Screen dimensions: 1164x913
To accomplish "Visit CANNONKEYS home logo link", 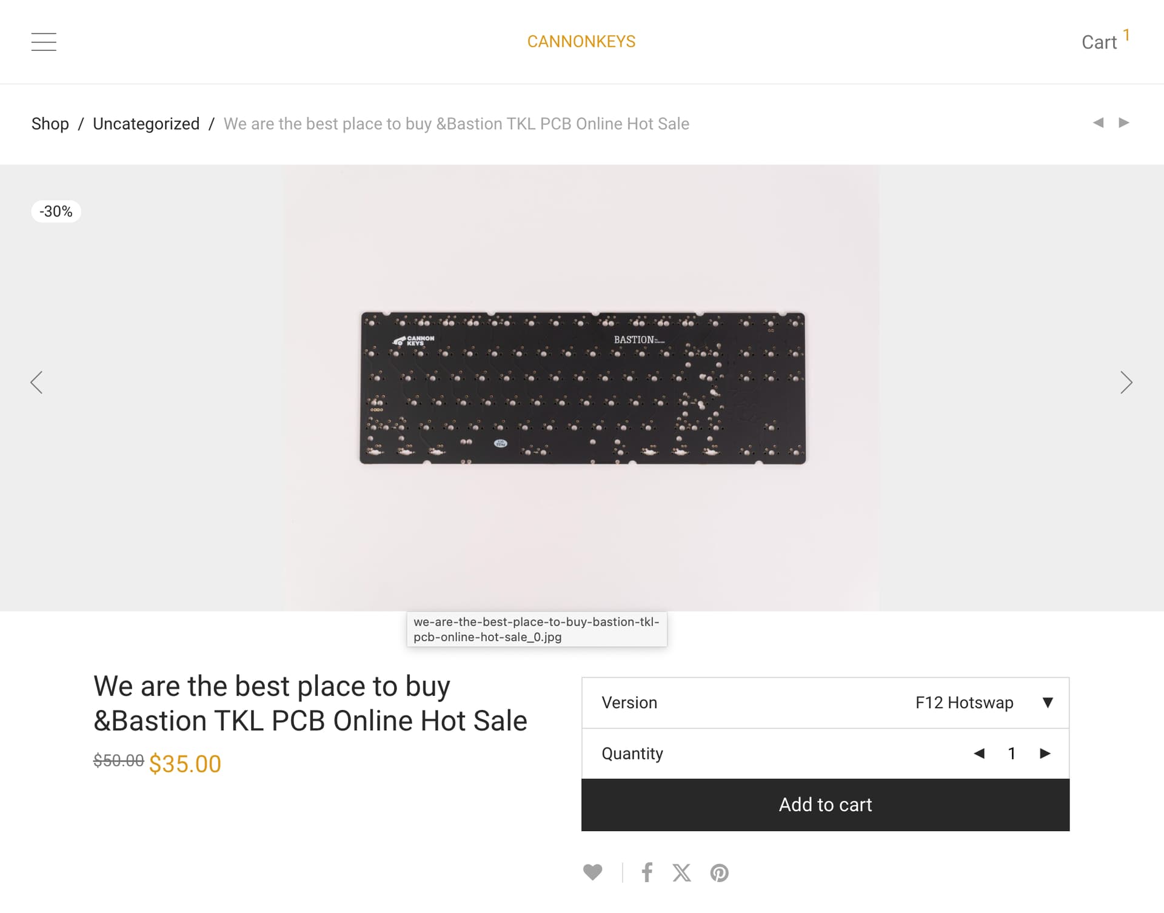I will [x=581, y=42].
